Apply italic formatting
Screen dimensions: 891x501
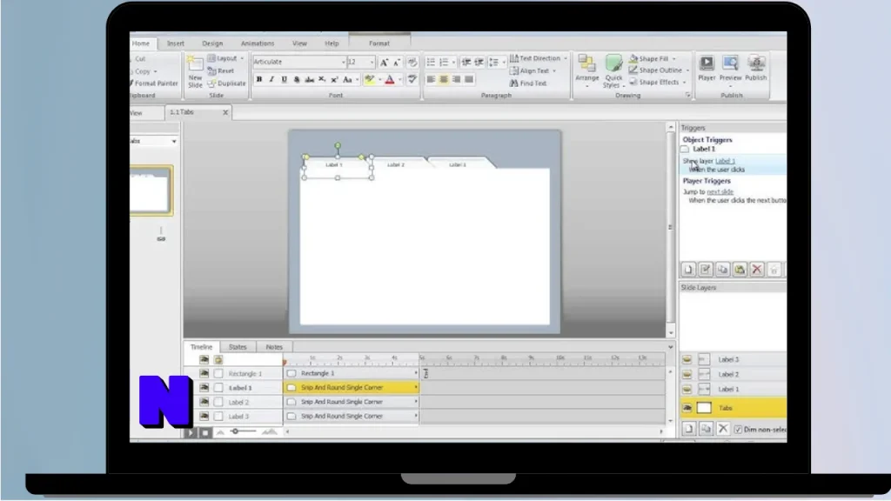tap(271, 79)
